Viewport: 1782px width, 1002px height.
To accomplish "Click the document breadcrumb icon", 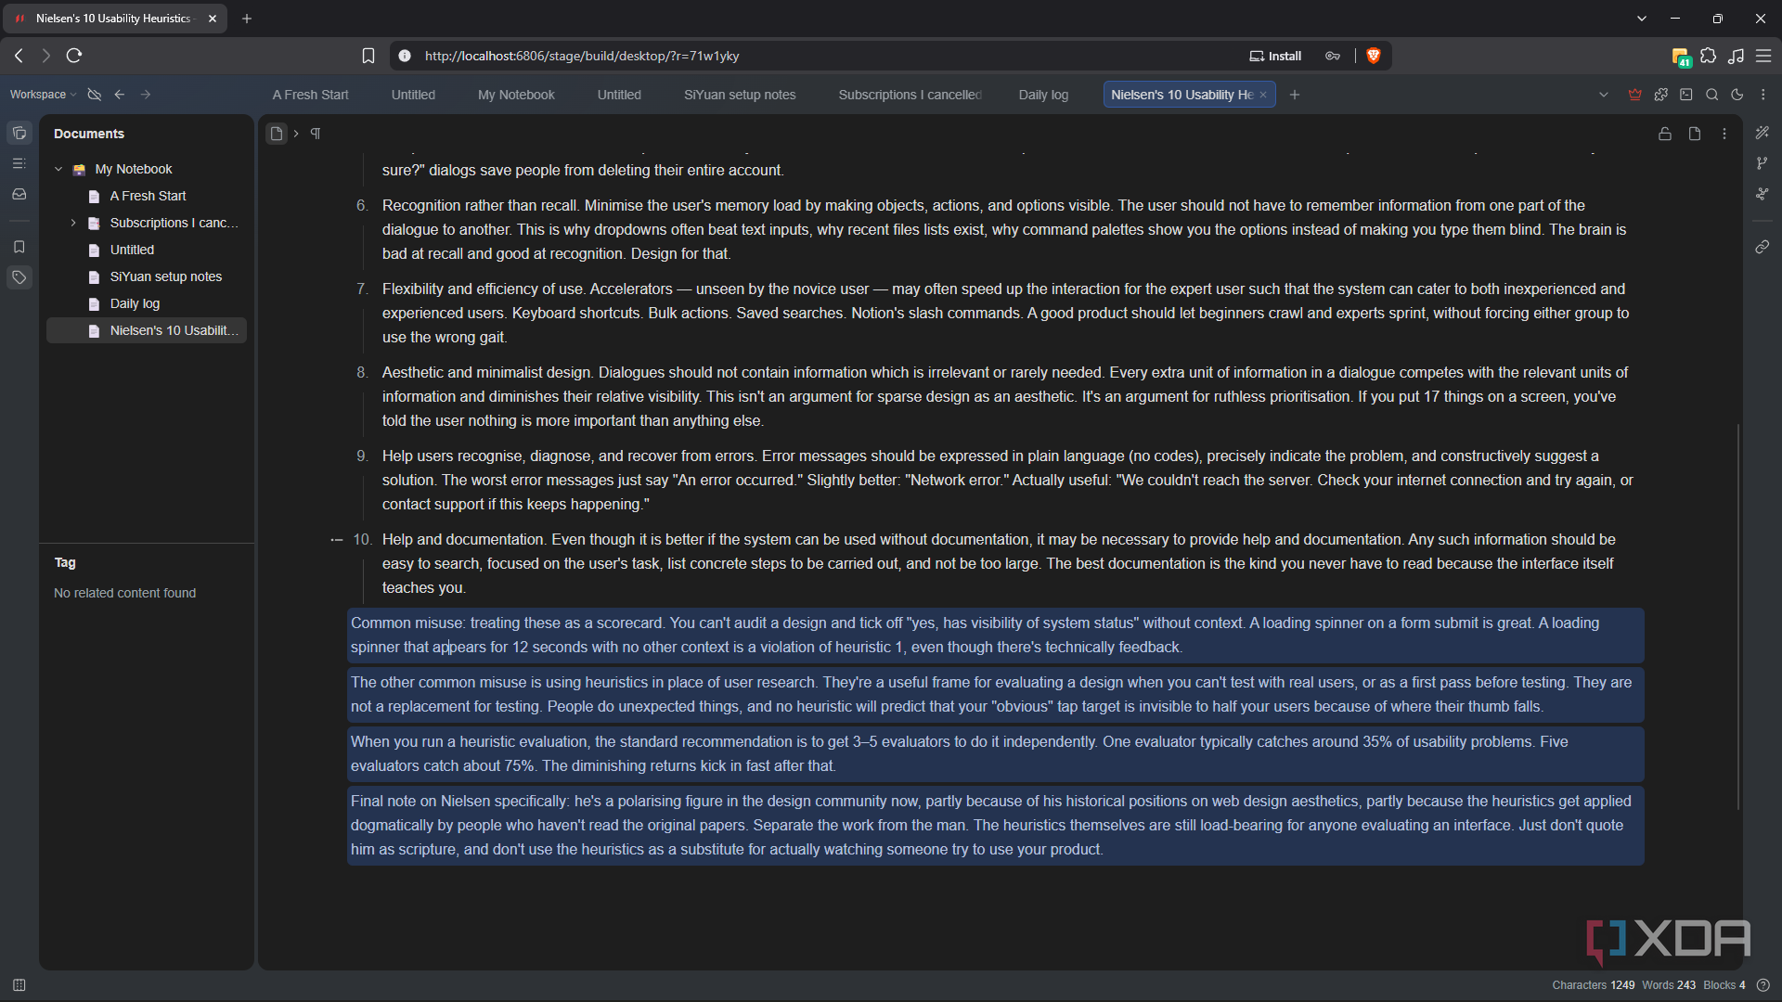I will [x=276, y=134].
